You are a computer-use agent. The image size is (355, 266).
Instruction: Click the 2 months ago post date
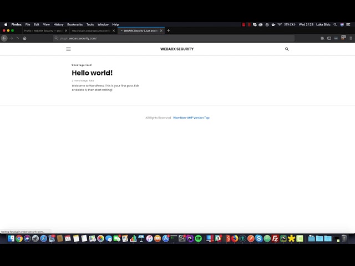click(x=80, y=80)
